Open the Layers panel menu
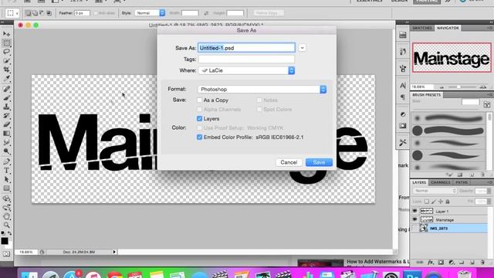The image size is (494, 278). (489, 182)
